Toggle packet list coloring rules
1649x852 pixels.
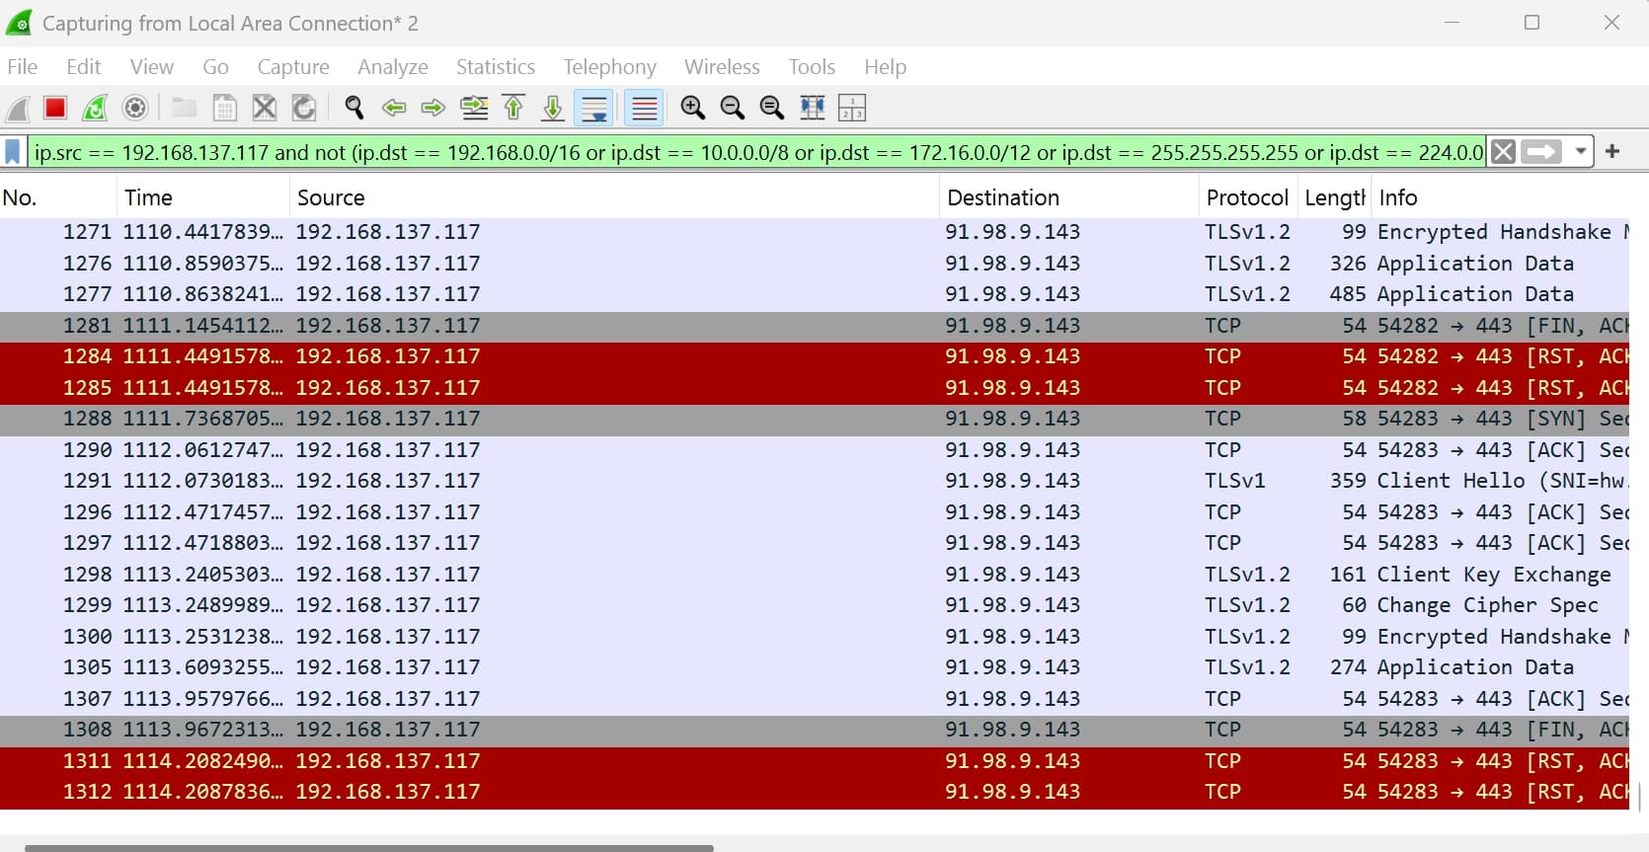click(644, 108)
